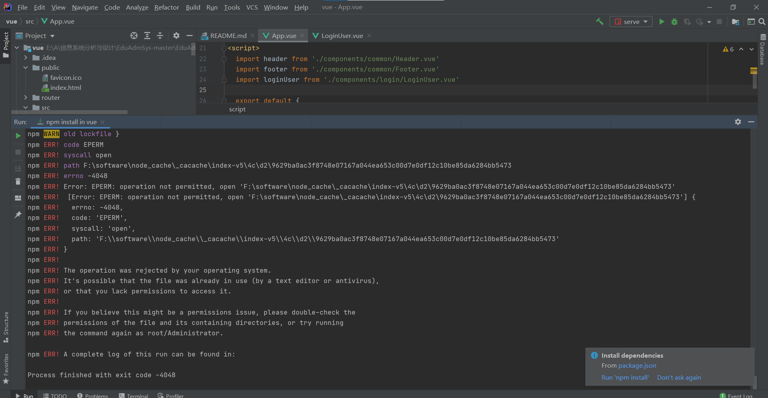768x398 pixels.
Task: Collapse All in the Project panel
Action: coord(160,36)
